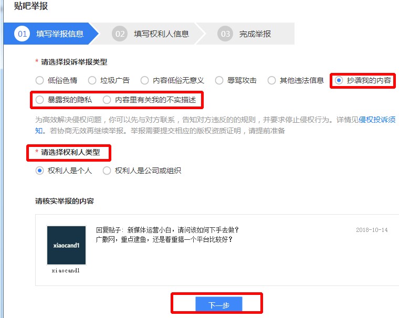The height and width of the screenshot is (318, 399).
Task: Choose 抄袭我的内容 report type
Action: (339, 80)
